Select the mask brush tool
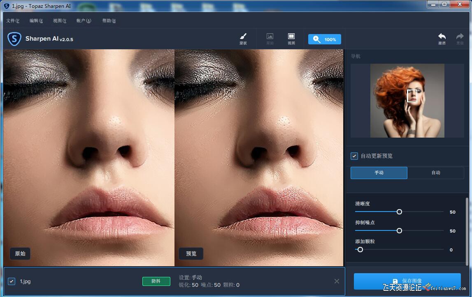This screenshot has height=297, width=472. tap(243, 39)
